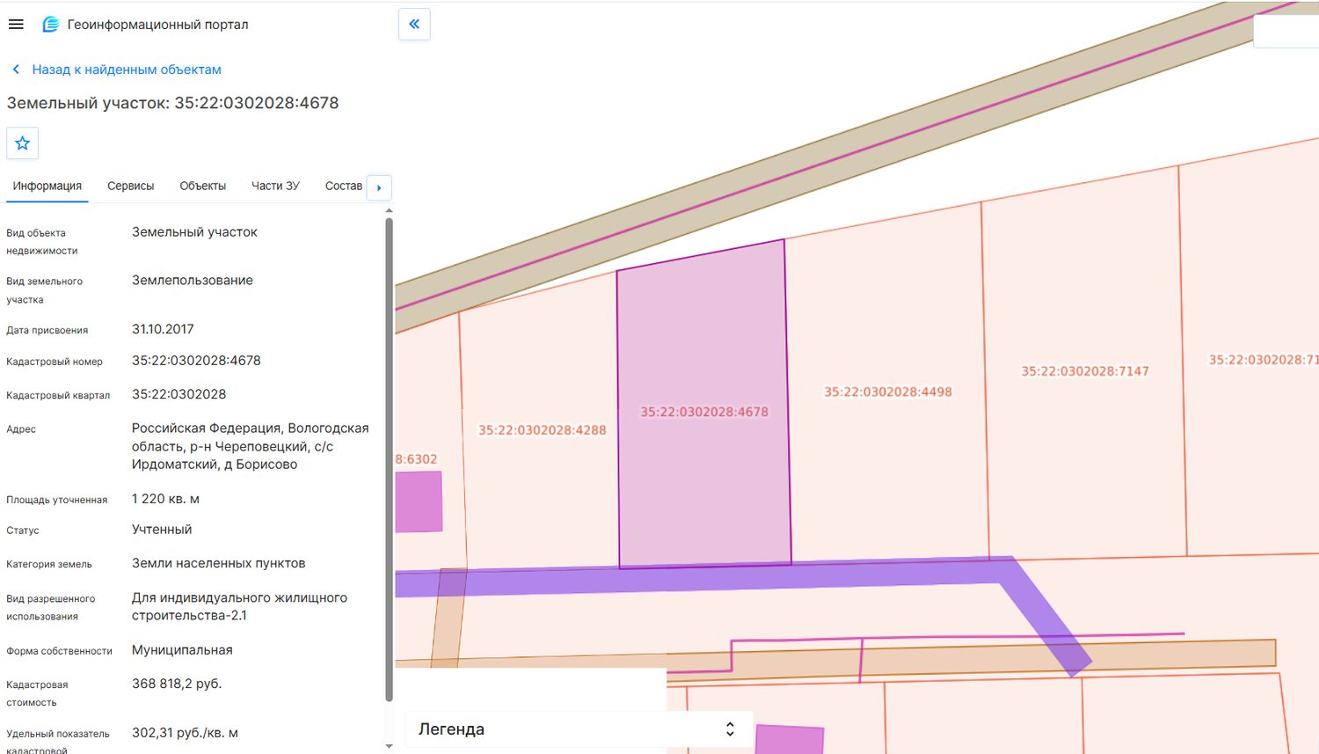Click the Вид объекта недвижимости value Земельный участок
Image resolution: width=1319 pixels, height=754 pixels.
coord(194,232)
